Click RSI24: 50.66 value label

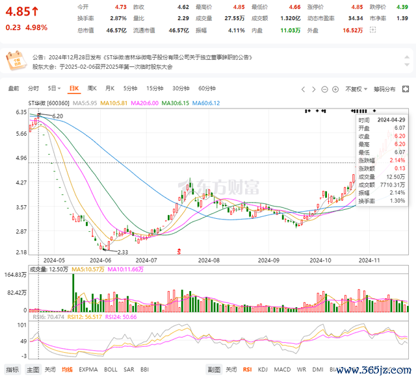click(x=121, y=317)
